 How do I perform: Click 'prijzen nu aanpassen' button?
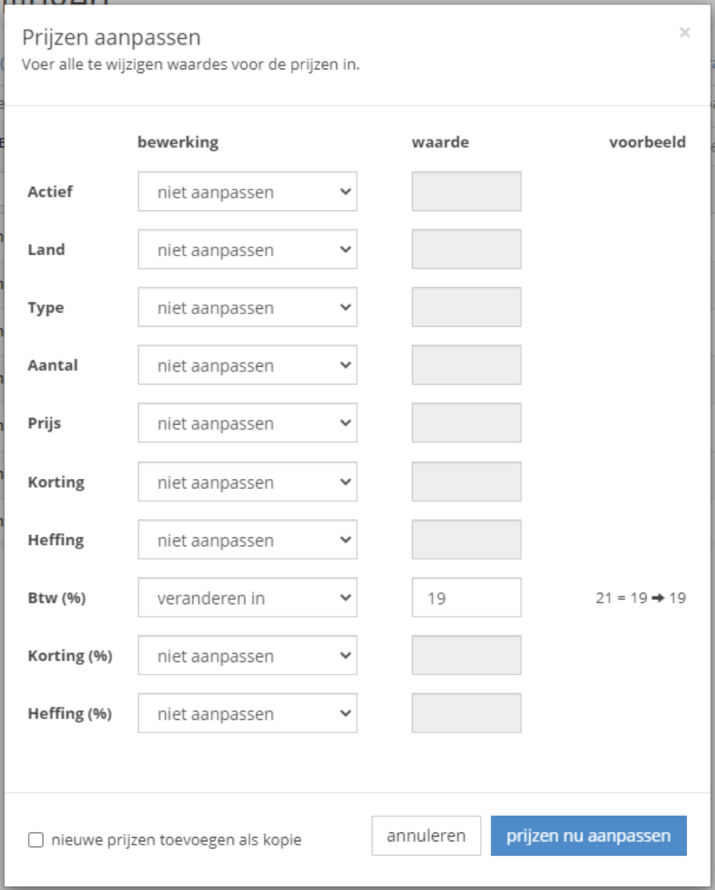589,836
